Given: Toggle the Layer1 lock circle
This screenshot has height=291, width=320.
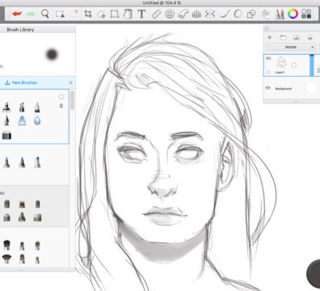Looking at the screenshot, I should point(268,72).
